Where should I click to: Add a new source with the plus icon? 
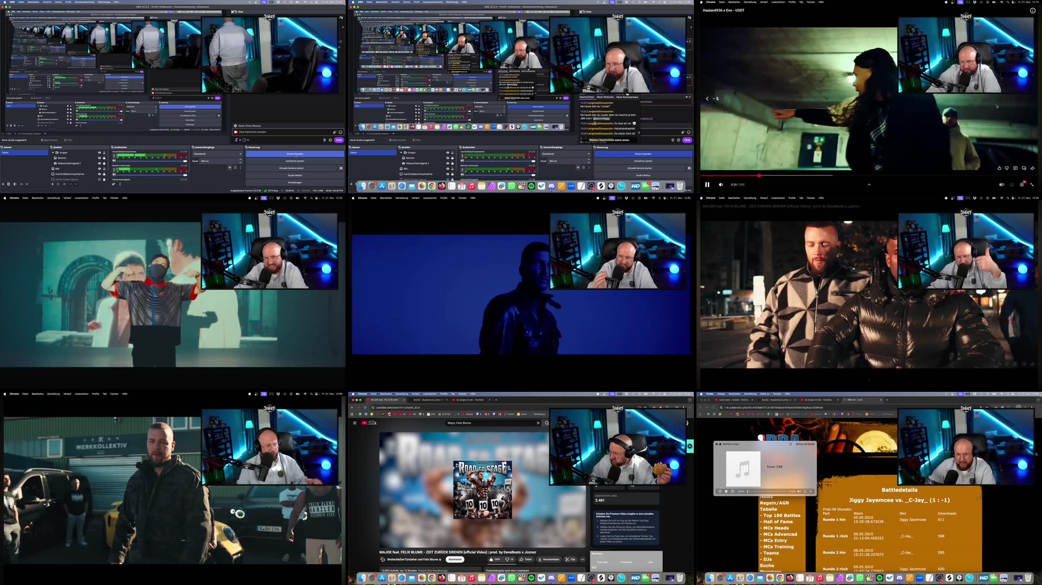coord(52,184)
